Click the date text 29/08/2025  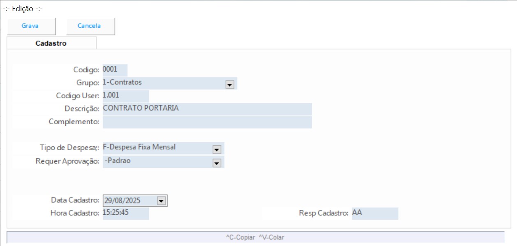coord(123,201)
